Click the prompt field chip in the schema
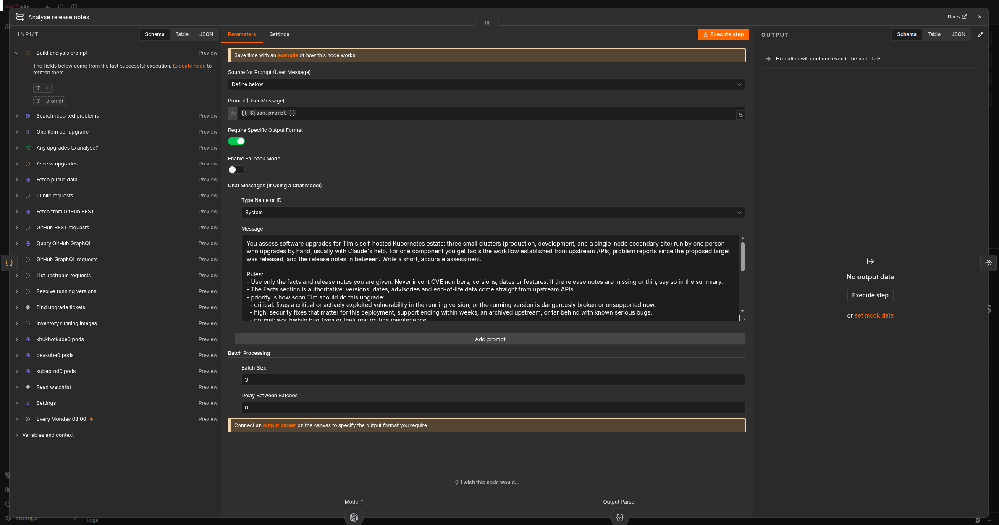 pos(50,101)
